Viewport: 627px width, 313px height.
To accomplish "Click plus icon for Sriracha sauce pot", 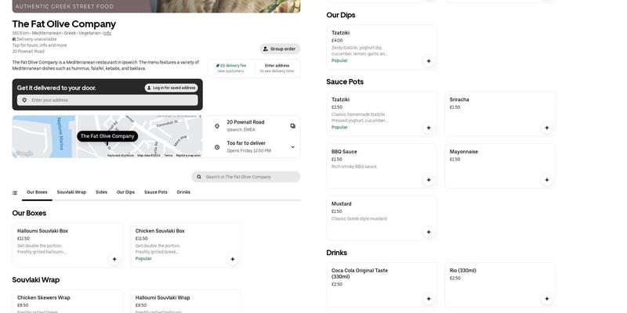I will [x=546, y=128].
